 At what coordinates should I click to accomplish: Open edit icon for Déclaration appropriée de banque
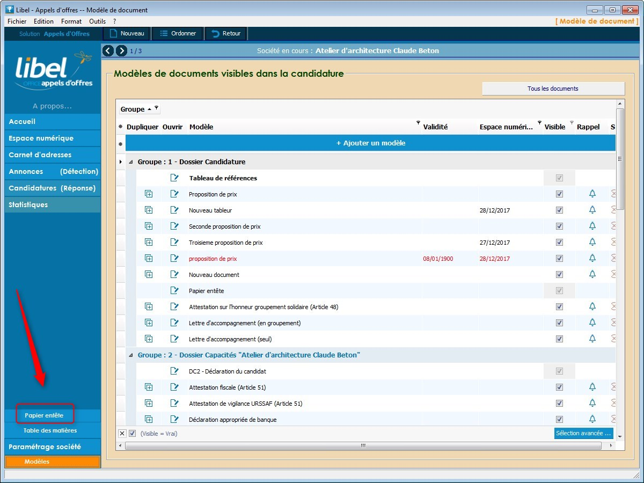click(174, 419)
